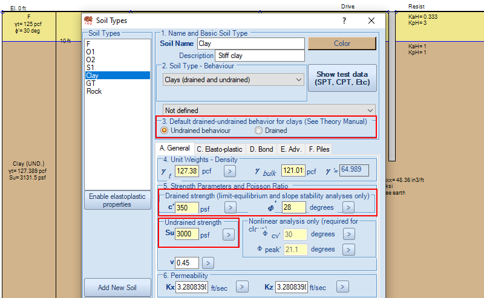Screen dimensions: 484x298
Task: Click the F layer label in model
Action: point(28,17)
